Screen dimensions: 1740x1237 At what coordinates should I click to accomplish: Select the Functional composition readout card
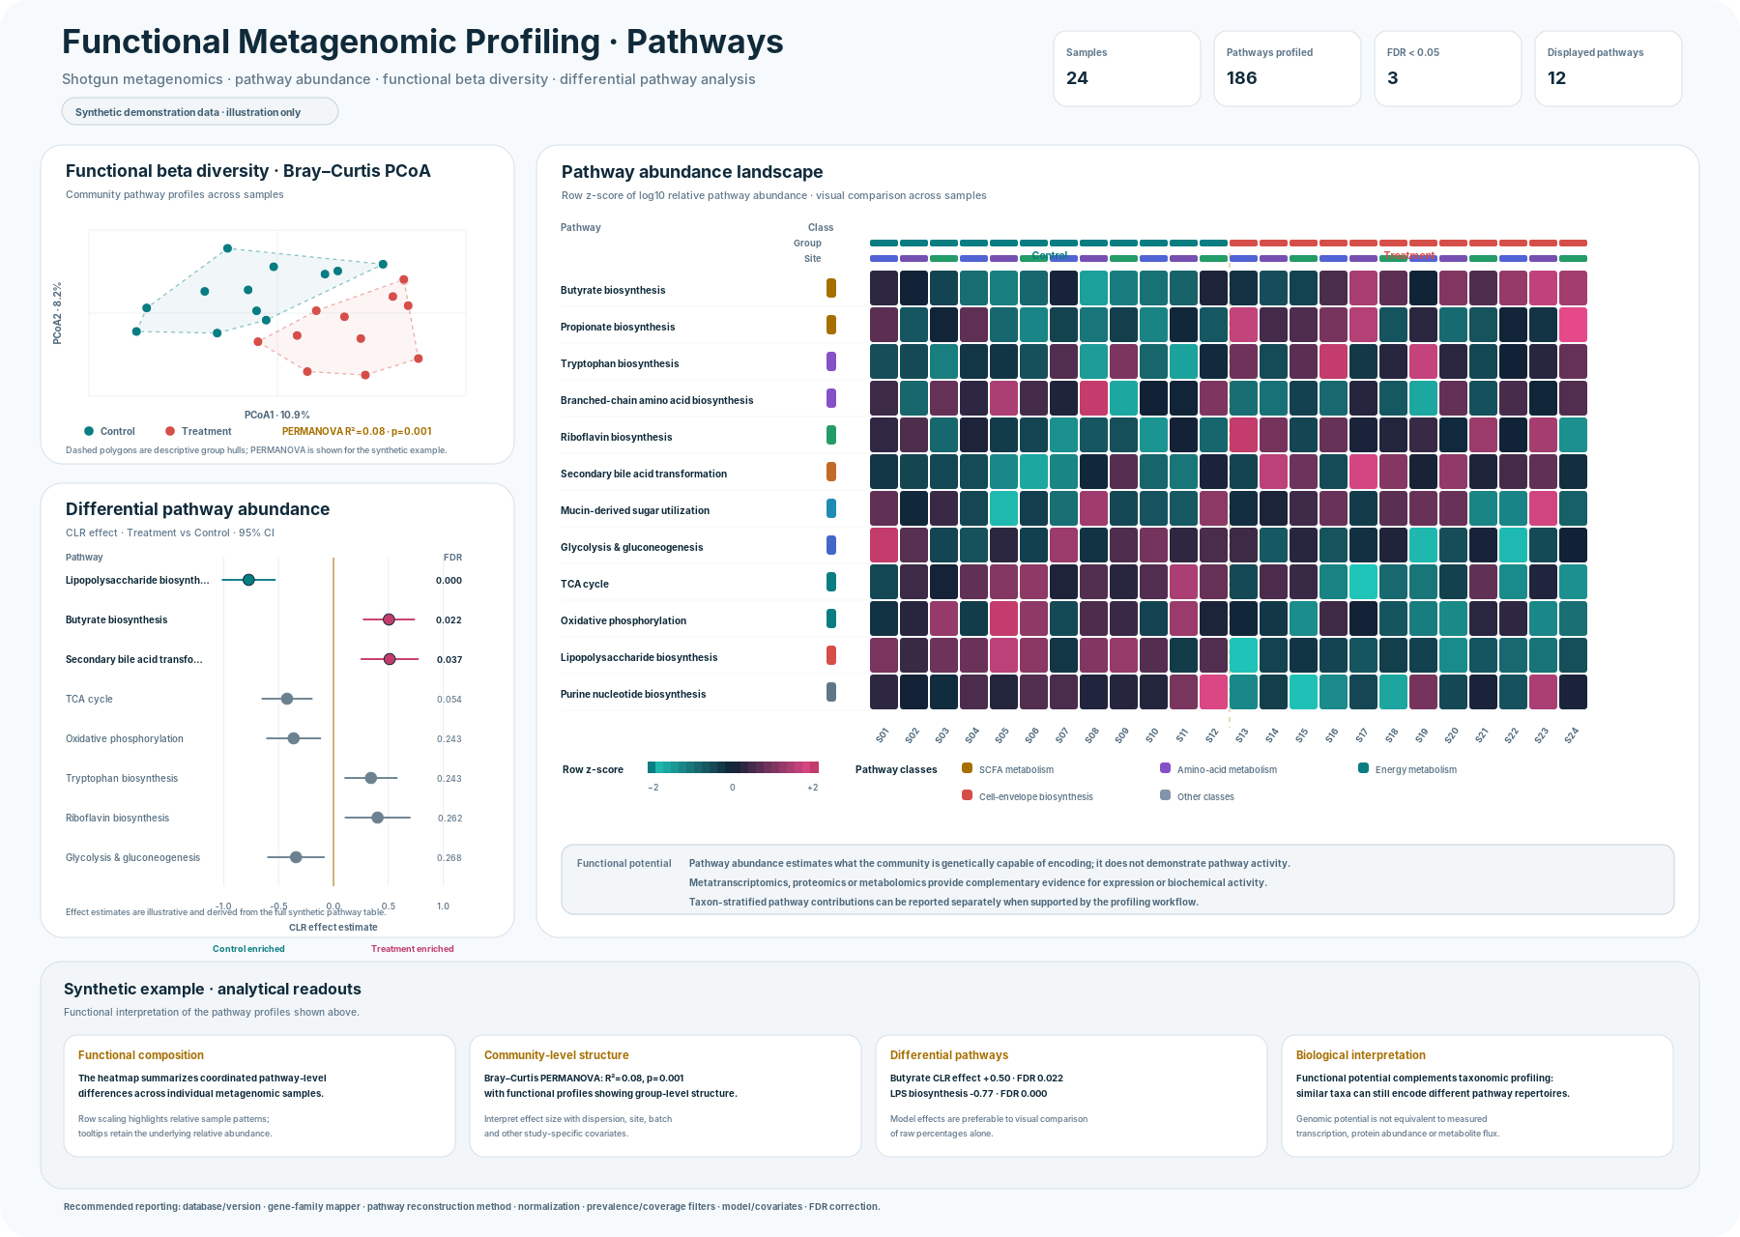point(259,1096)
